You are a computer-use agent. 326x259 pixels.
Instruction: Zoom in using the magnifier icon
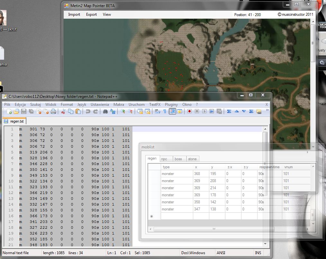click(x=123, y=112)
